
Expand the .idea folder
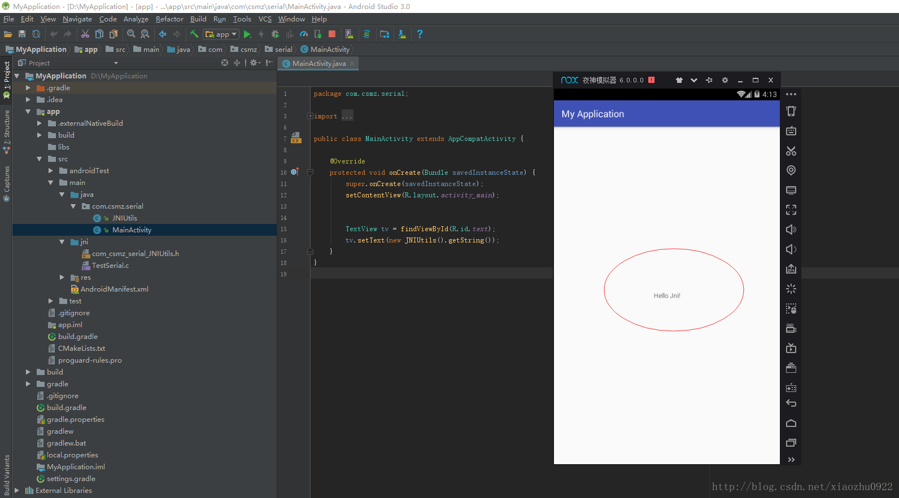click(28, 100)
